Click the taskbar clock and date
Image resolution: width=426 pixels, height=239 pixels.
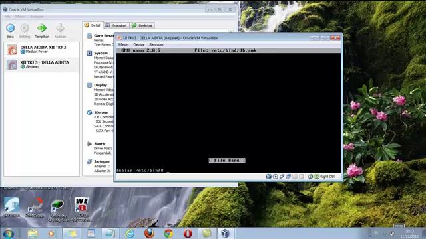pos(409,234)
